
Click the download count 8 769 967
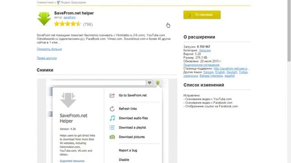click(203, 47)
